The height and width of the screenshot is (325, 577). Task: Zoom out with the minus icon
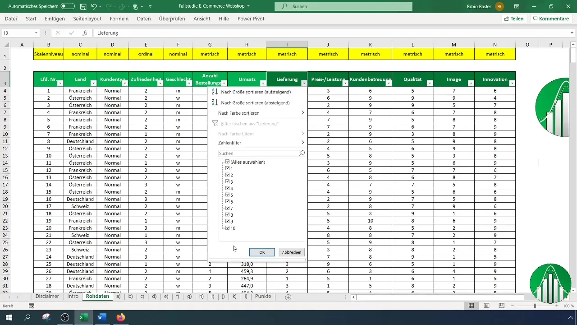(513, 306)
